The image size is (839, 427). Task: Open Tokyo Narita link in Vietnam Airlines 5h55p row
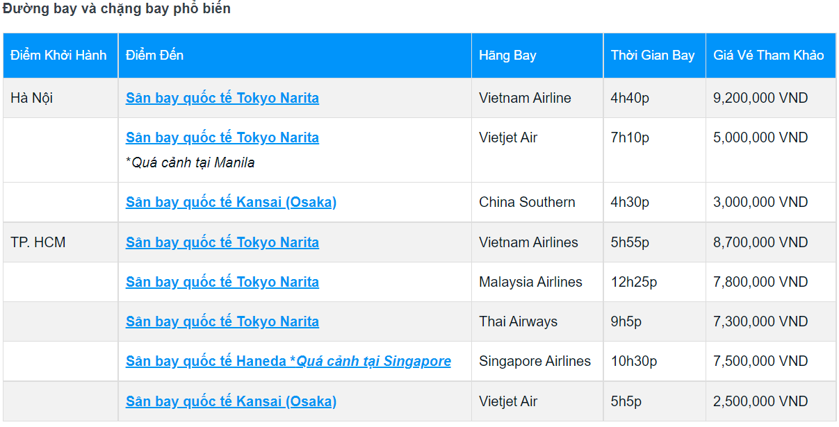coord(222,242)
